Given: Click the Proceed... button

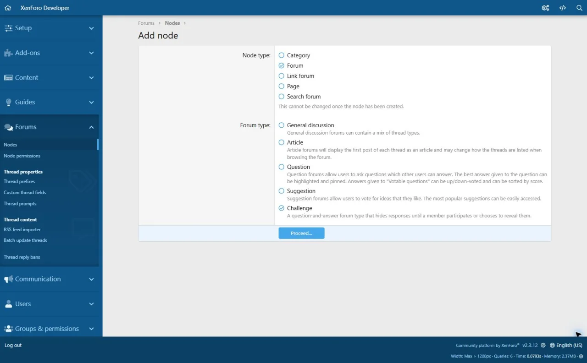Looking at the screenshot, I should (x=301, y=233).
